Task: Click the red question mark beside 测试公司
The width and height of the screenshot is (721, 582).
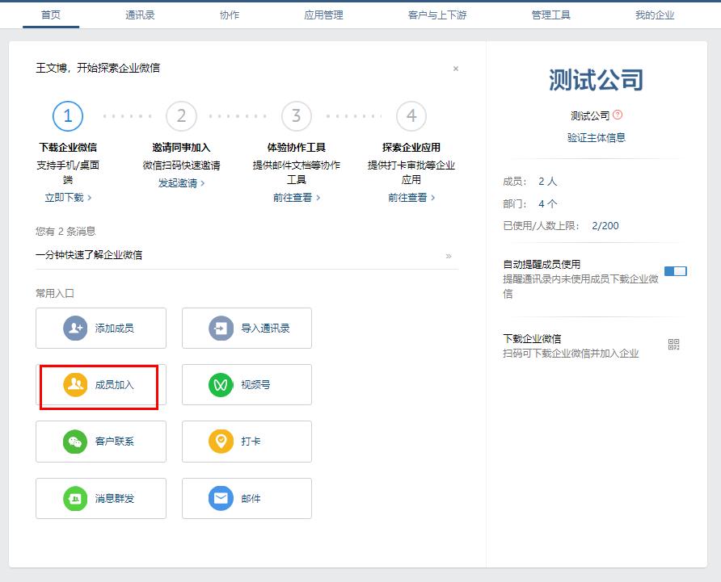Action: point(618,115)
